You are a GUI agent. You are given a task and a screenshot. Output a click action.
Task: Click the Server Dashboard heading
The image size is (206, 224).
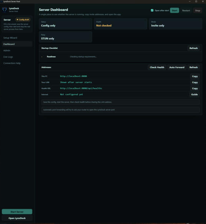coord(53,10)
